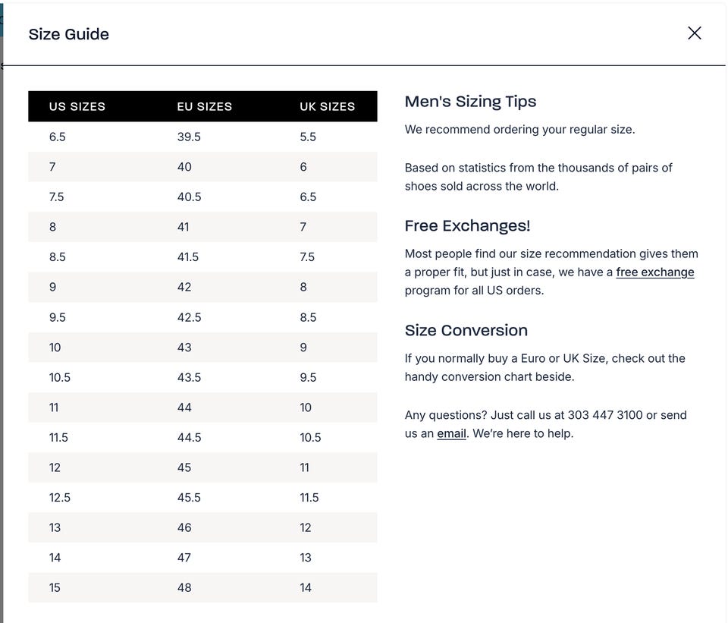
Task: Click US size 12.5 cell
Action: click(60, 497)
